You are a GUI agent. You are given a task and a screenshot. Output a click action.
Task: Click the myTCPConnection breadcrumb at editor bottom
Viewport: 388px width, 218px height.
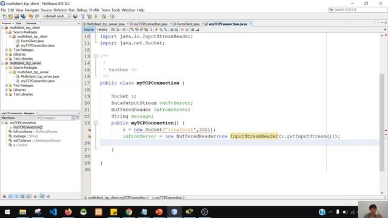click(x=169, y=198)
